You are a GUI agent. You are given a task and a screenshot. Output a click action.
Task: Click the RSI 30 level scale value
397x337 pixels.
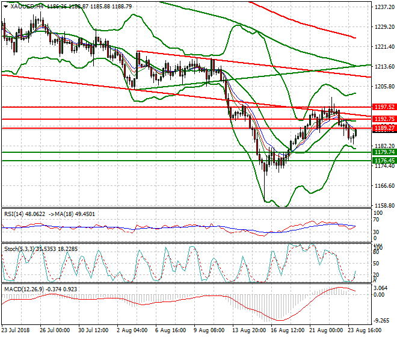tap(376, 232)
